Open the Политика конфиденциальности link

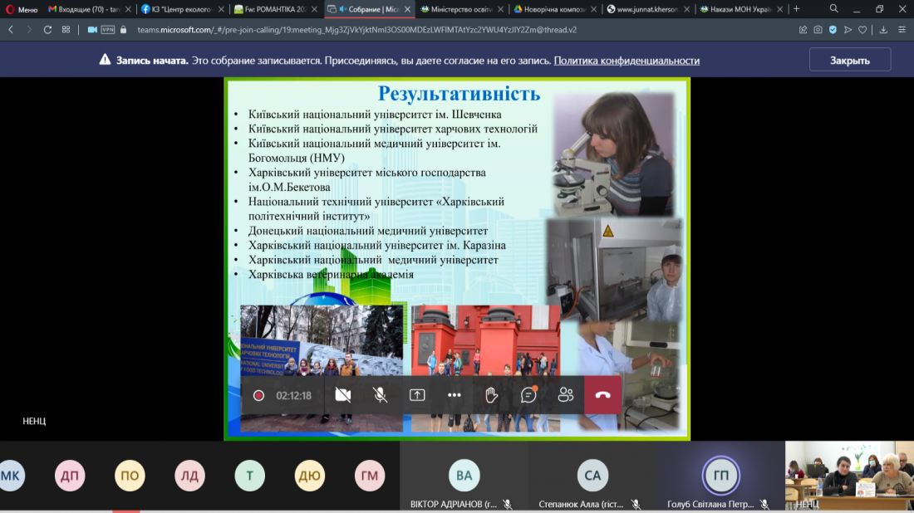coord(627,61)
